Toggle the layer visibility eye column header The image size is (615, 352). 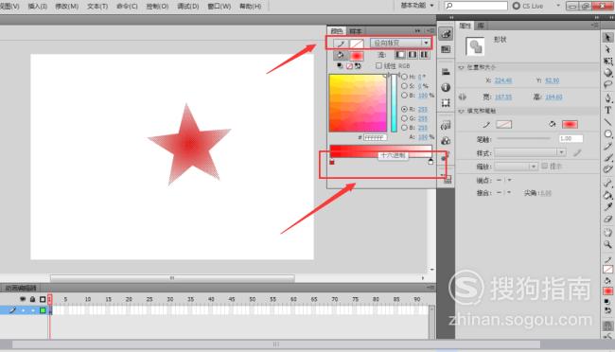tap(23, 299)
